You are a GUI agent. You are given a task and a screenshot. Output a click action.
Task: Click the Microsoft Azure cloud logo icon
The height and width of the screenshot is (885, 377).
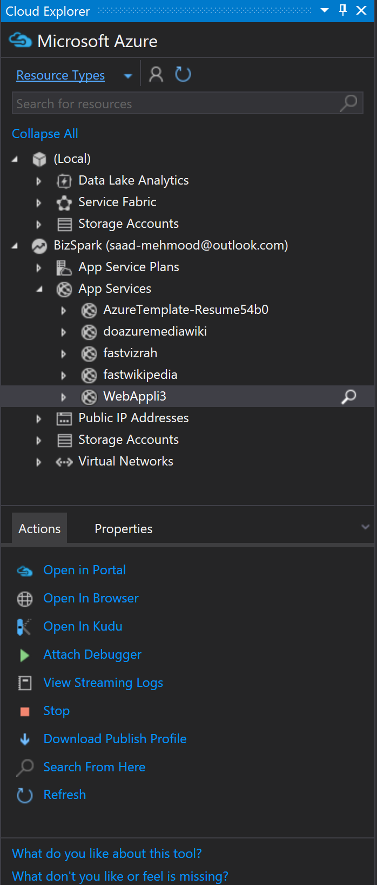21,41
